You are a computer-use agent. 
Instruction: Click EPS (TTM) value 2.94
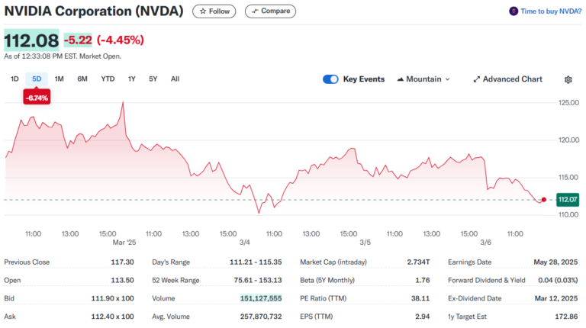click(423, 317)
